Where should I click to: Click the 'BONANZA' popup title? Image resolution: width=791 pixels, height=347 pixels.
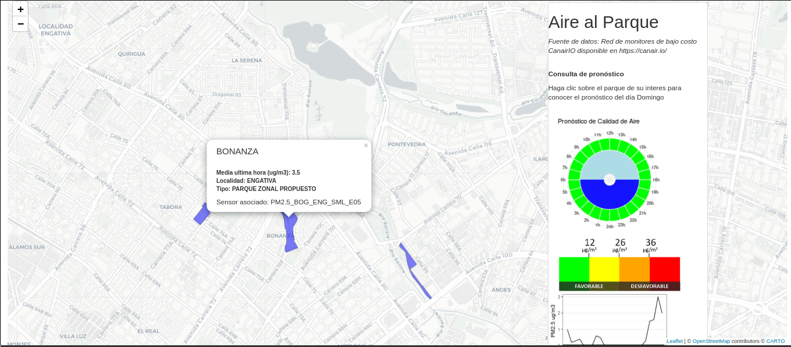[237, 151]
